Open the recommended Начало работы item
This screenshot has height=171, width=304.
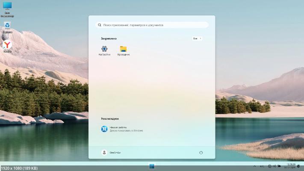tap(122, 129)
